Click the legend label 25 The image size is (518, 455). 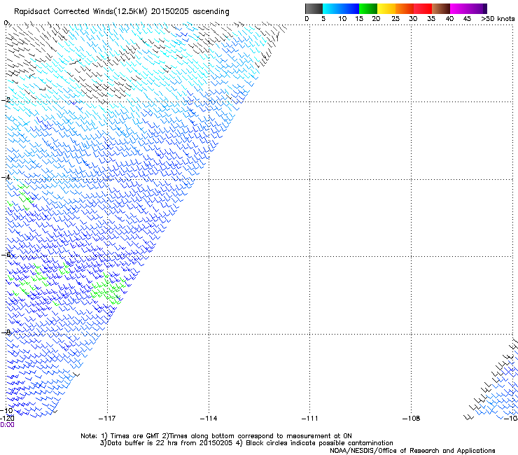(x=395, y=19)
